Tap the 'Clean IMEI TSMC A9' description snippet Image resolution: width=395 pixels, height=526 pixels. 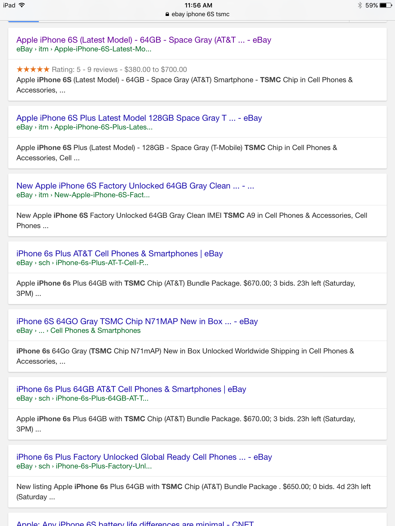[x=192, y=220]
